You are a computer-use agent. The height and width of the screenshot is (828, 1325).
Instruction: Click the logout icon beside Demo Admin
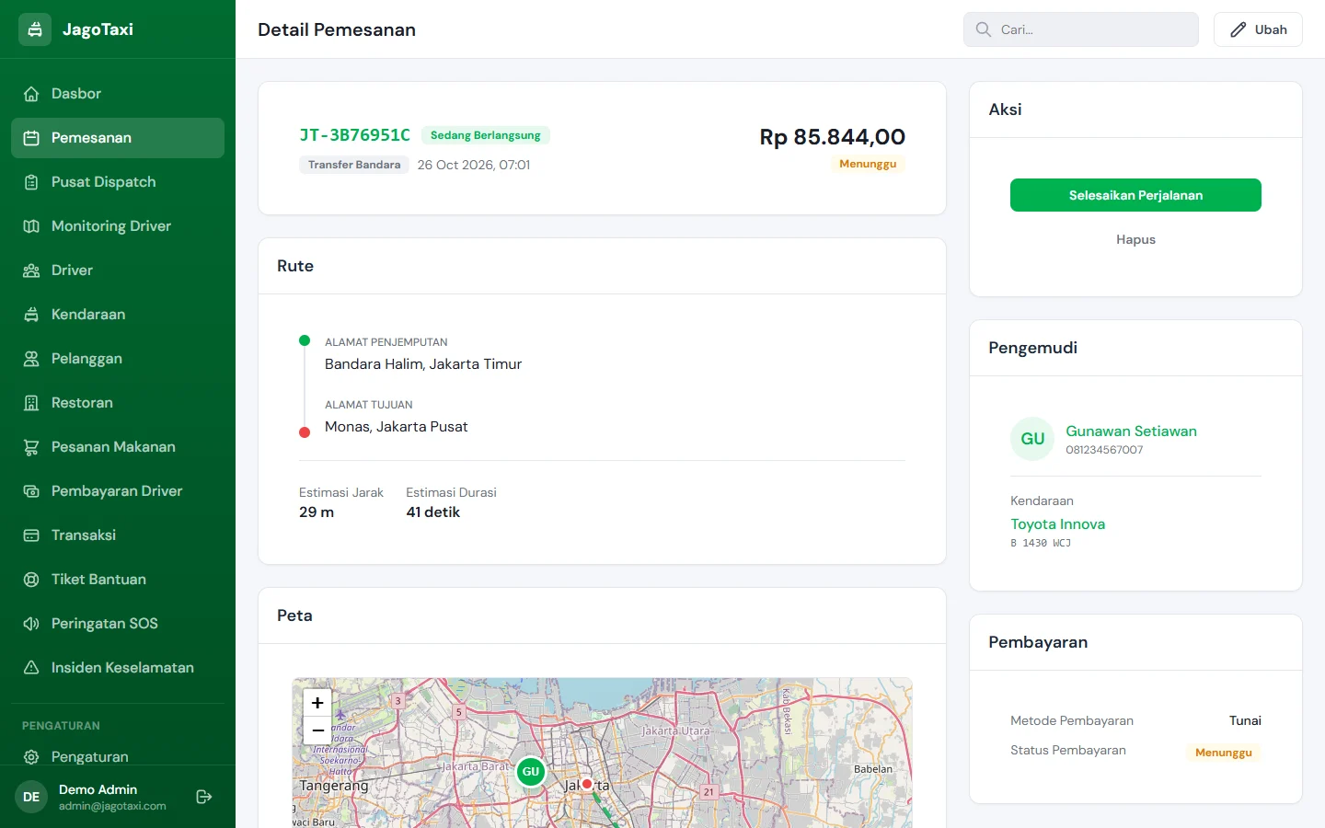tap(204, 797)
